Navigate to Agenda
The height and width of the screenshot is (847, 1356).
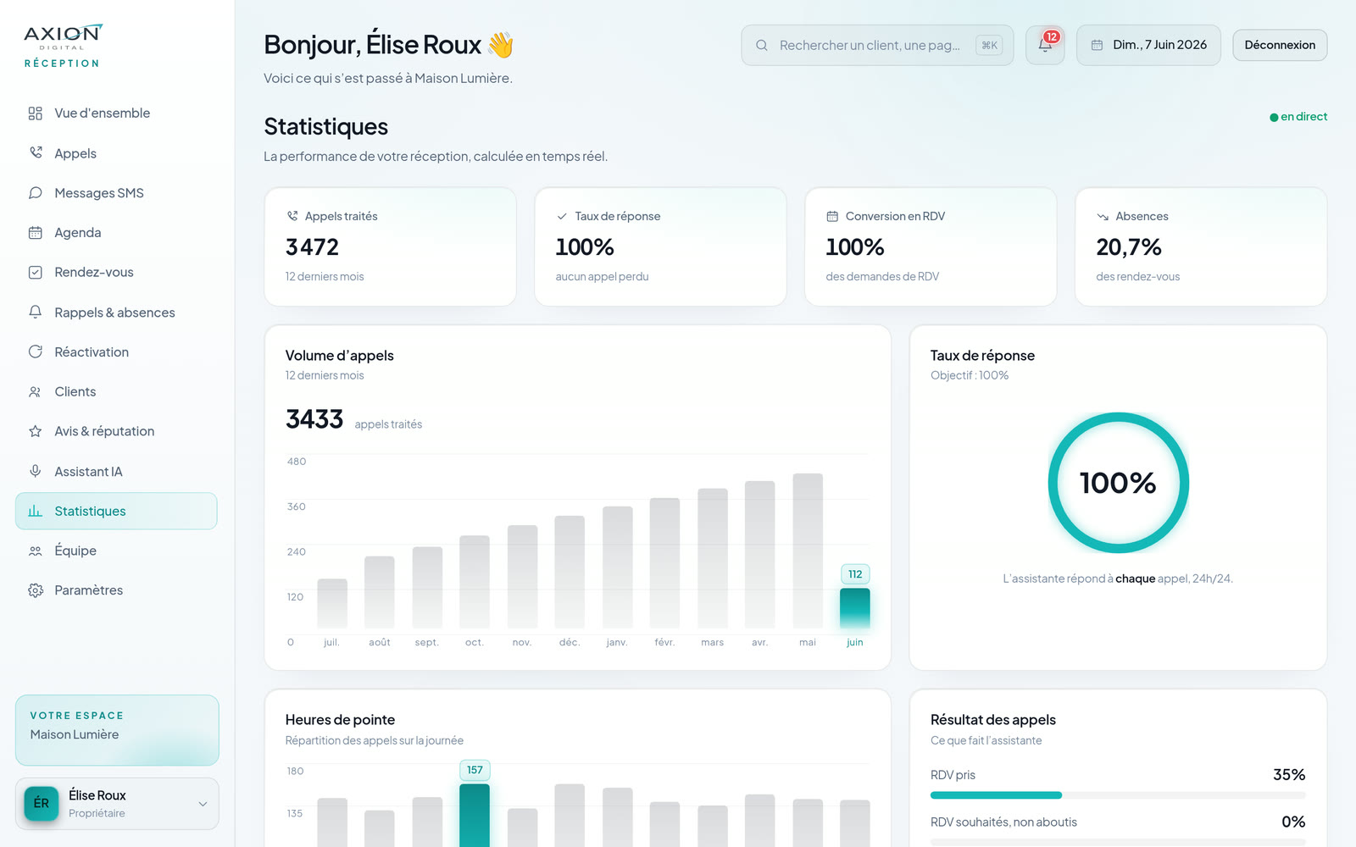click(116, 233)
